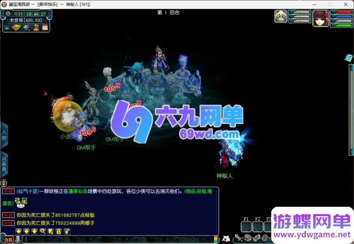The height and width of the screenshot is (244, 354).
Task: Click the 蓬莱仙岛 link in system message
Action: click(x=78, y=191)
